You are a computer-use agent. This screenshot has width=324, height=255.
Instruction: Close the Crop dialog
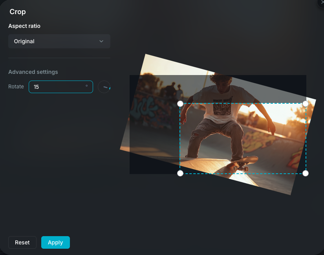[x=321, y=3]
